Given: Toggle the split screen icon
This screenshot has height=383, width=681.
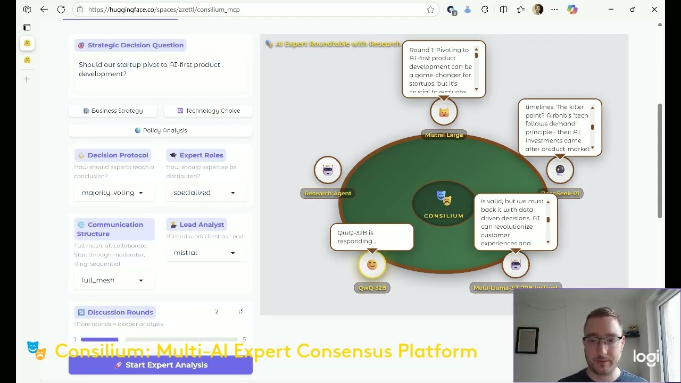Looking at the screenshot, I should [503, 9].
